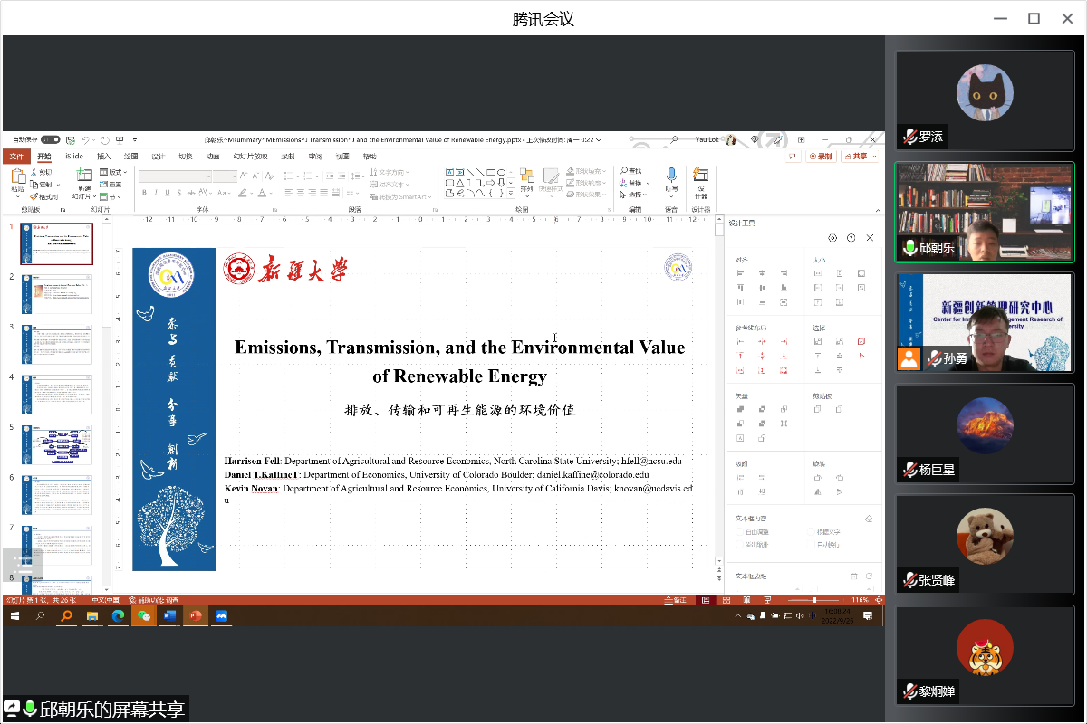Open WeChat from the Windows taskbar
This screenshot has width=1087, height=724.
click(x=142, y=616)
